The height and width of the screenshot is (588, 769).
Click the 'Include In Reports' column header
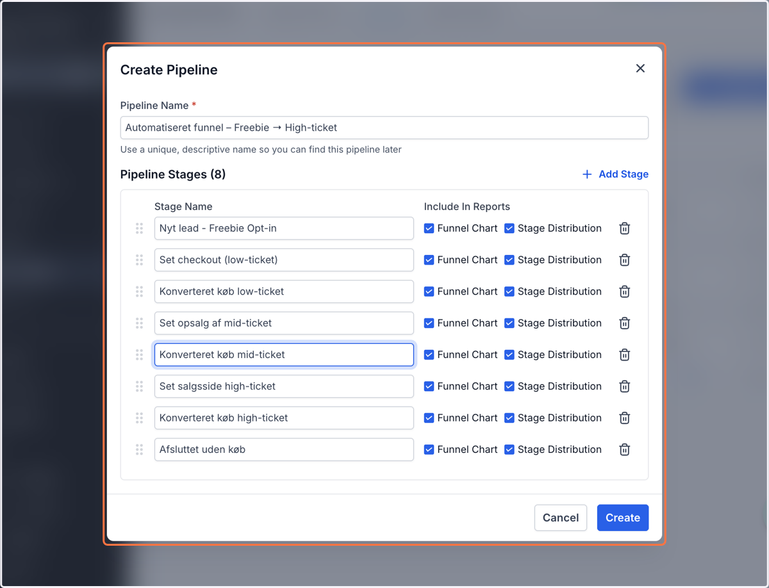[x=467, y=207]
